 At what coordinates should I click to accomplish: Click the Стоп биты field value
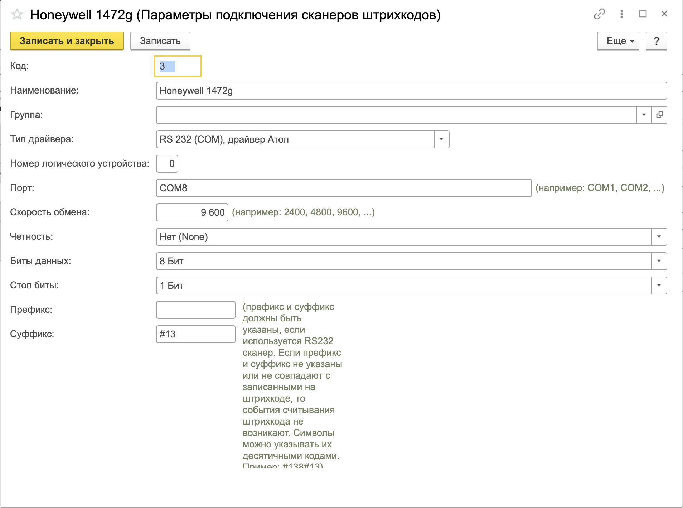pyautogui.click(x=404, y=286)
